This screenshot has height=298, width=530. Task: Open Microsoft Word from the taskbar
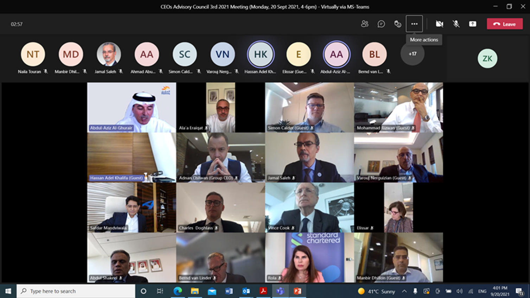[229, 291]
